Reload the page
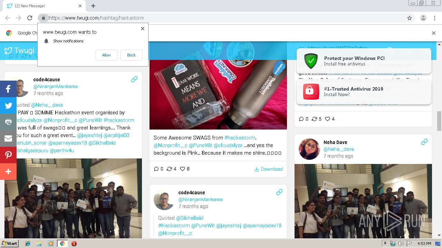The image size is (442, 248). [30, 18]
